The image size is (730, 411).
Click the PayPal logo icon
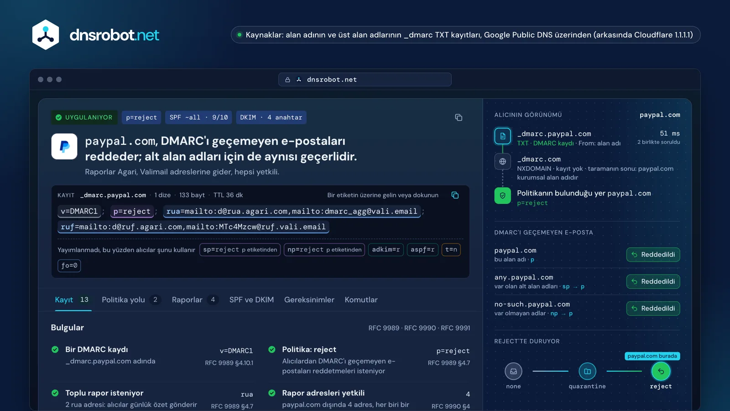pos(64,147)
